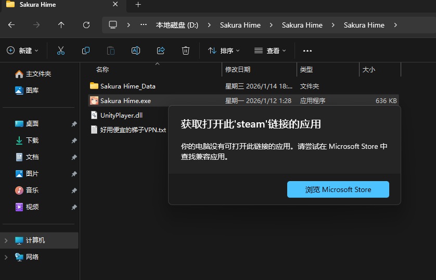Expand the 网络 tree node arrow
436x280 pixels.
[x=6, y=257]
